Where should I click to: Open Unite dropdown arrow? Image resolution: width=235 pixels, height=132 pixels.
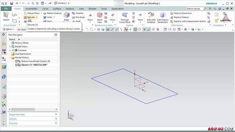pos(54,17)
